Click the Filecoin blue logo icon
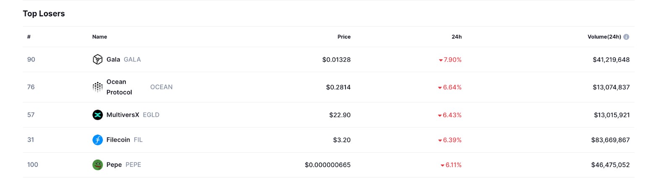The height and width of the screenshot is (179, 671). coord(97,140)
